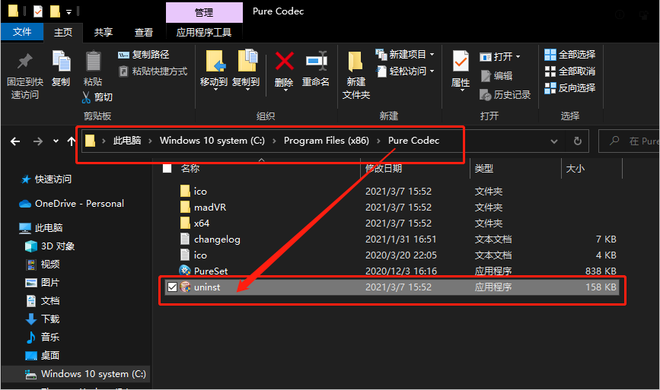Image resolution: width=660 pixels, height=390 pixels.
Task: Click the Pin to Quick Access icon
Action: (25, 62)
